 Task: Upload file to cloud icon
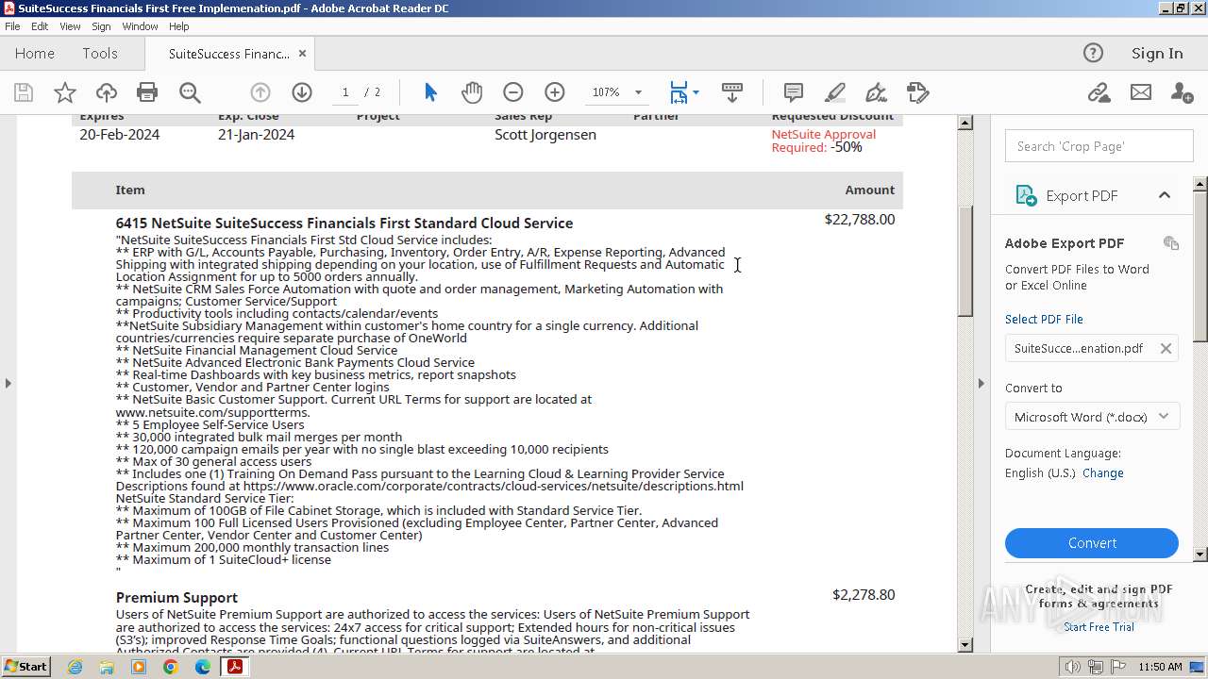pos(107,92)
